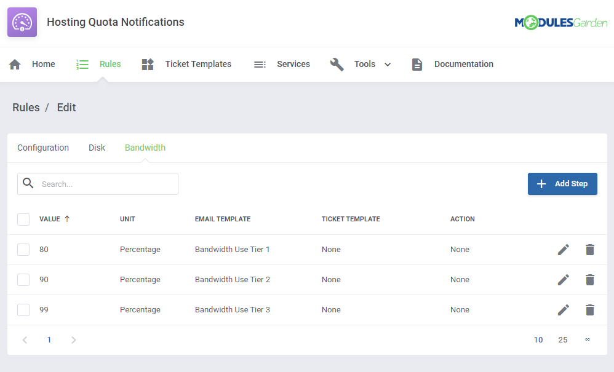614x372 pixels.
Task: Click the Edit breadcrumb text
Action: 66,108
